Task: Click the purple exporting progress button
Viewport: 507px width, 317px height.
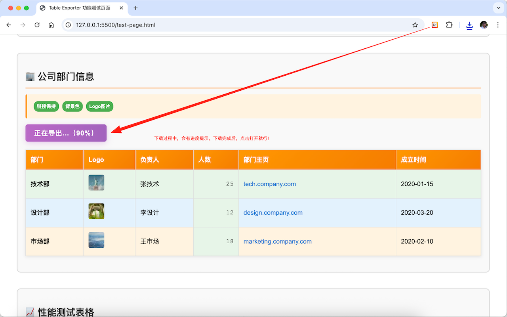Action: (x=66, y=133)
